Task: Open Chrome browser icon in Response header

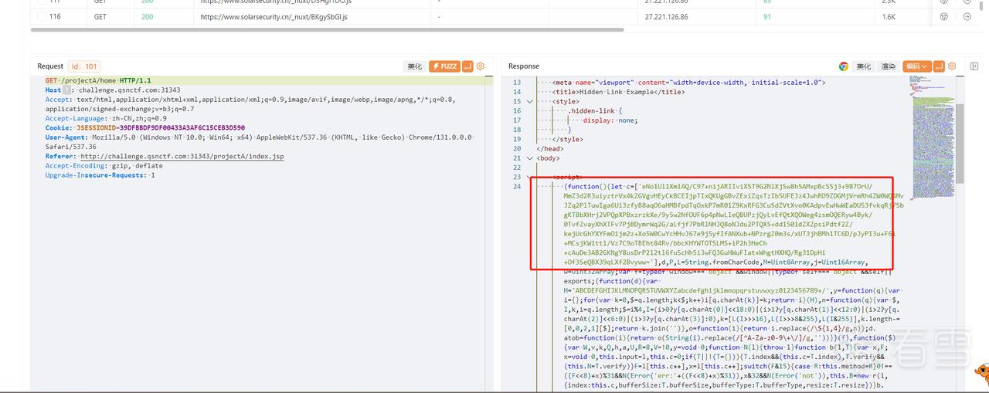Action: tap(844, 66)
